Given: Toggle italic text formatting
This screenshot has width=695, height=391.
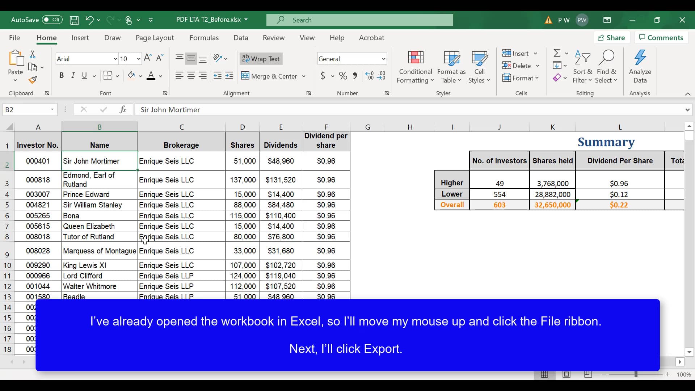Looking at the screenshot, I should [72, 75].
